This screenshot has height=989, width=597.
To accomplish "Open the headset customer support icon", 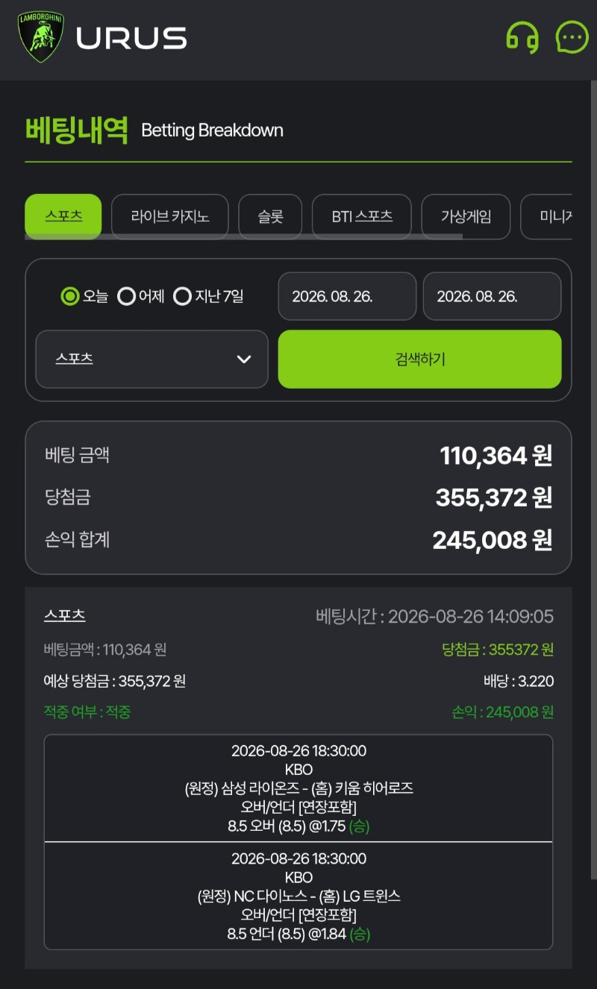I will coord(522,37).
